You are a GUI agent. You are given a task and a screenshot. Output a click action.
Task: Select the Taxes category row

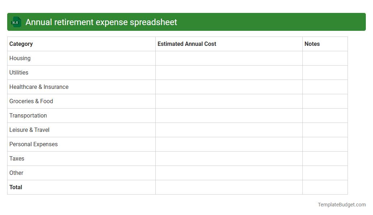[x=16, y=158]
